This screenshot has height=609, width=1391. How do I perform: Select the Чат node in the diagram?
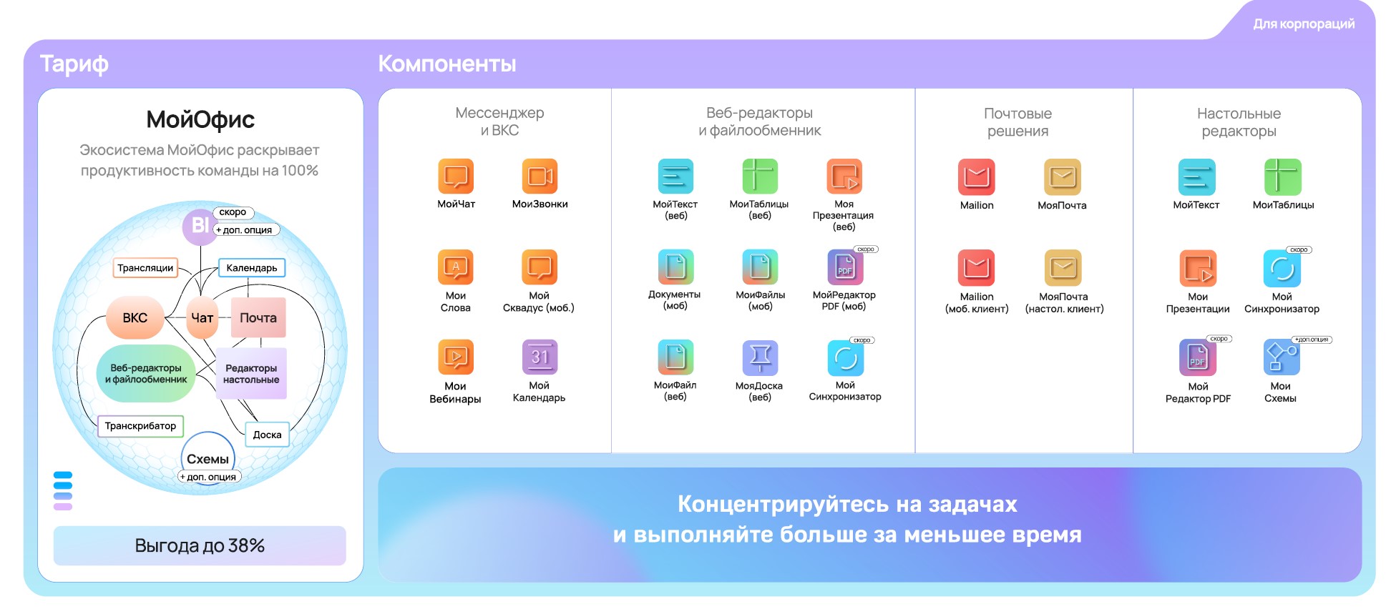point(202,317)
